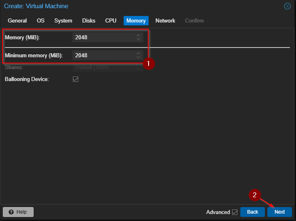This screenshot has height=221, width=296.
Task: Switch to the Network tab
Action: (165, 21)
